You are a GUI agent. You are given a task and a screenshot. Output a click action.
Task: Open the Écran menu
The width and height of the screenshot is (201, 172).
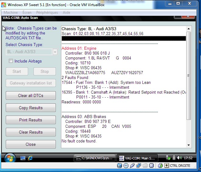click(x=27, y=13)
